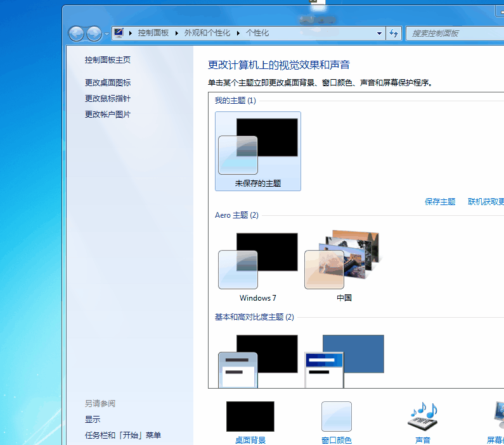Click the Control Panel computer icon in the address bar
Image resolution: width=504 pixels, height=445 pixels.
click(x=119, y=33)
